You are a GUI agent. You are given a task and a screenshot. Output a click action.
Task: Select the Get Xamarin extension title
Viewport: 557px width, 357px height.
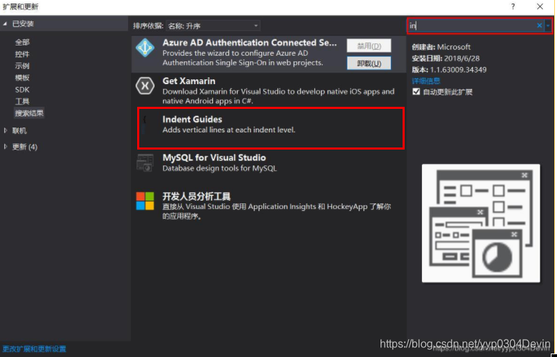(x=189, y=81)
